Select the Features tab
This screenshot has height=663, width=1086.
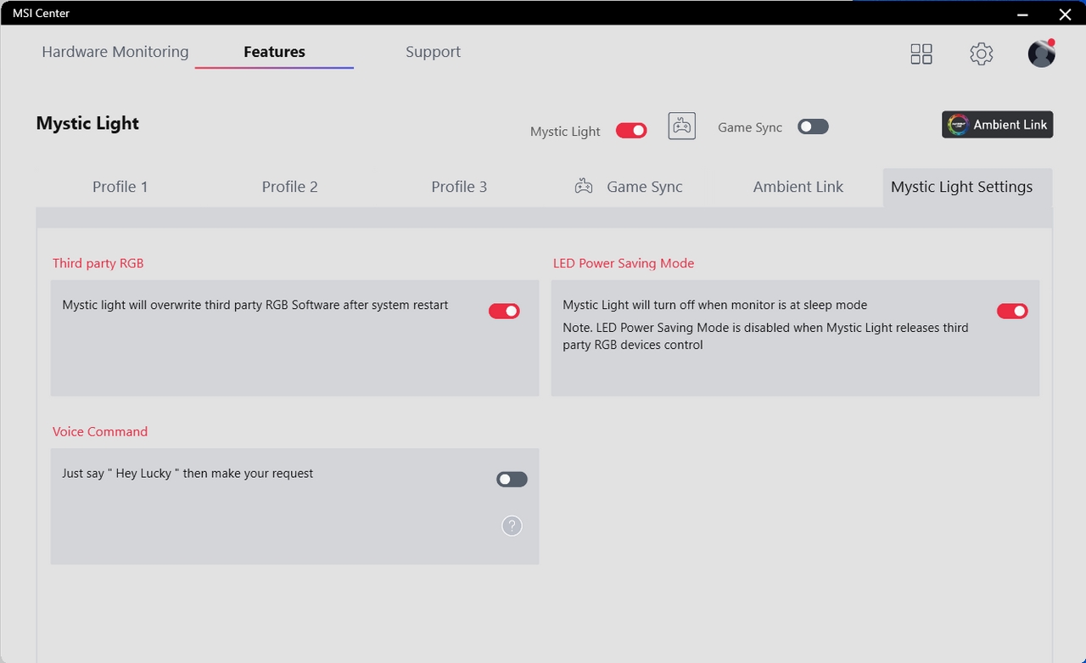click(x=274, y=52)
